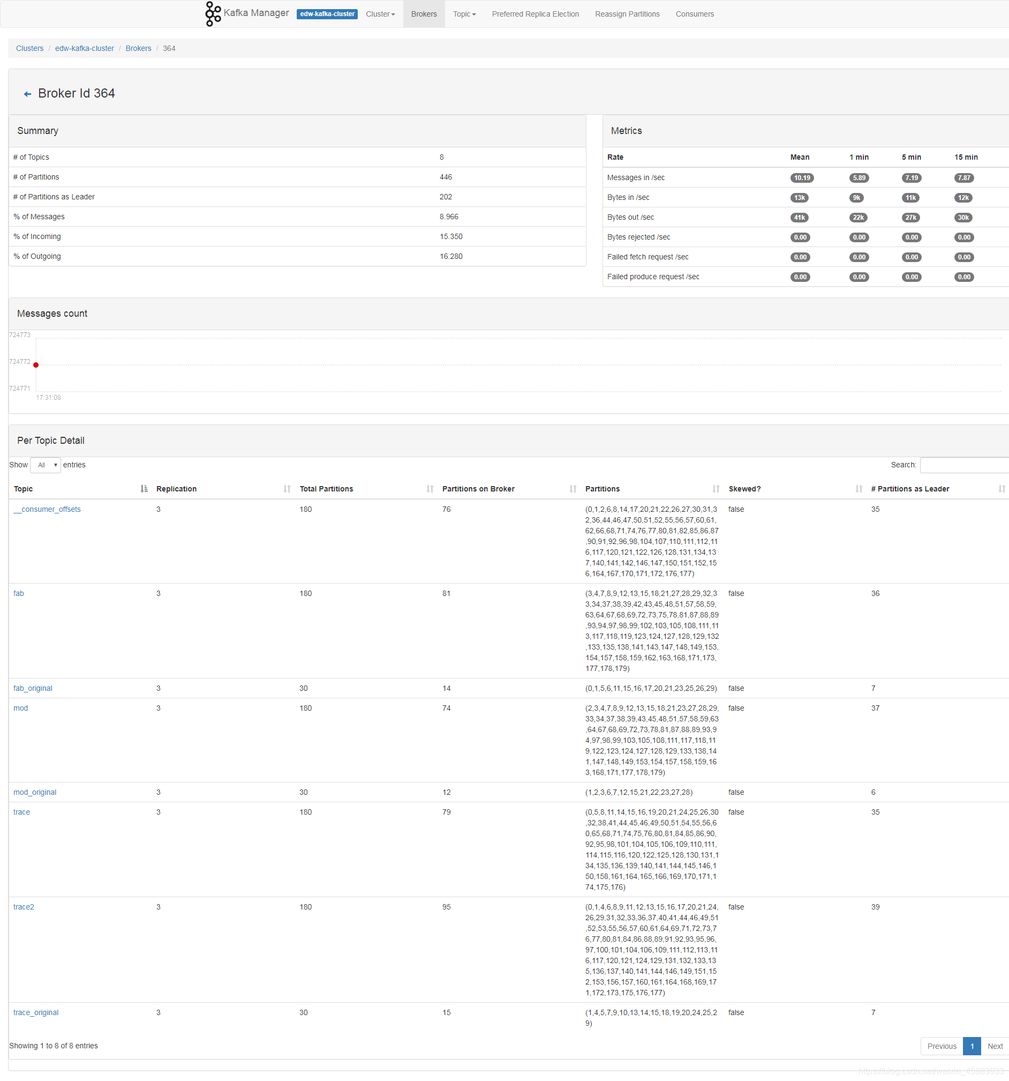This screenshot has width=1009, height=1081.
Task: Sort by Skewed? column sort icon
Action: (859, 489)
